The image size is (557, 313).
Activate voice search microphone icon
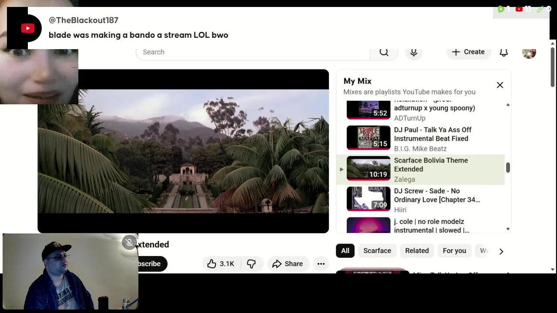click(x=414, y=52)
